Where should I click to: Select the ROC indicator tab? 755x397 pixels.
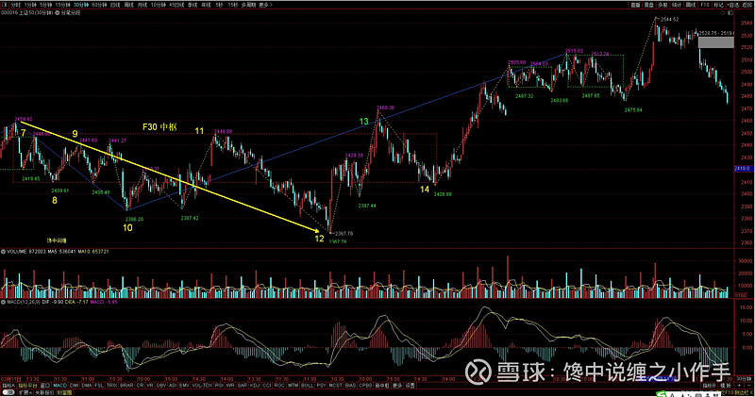point(279,386)
